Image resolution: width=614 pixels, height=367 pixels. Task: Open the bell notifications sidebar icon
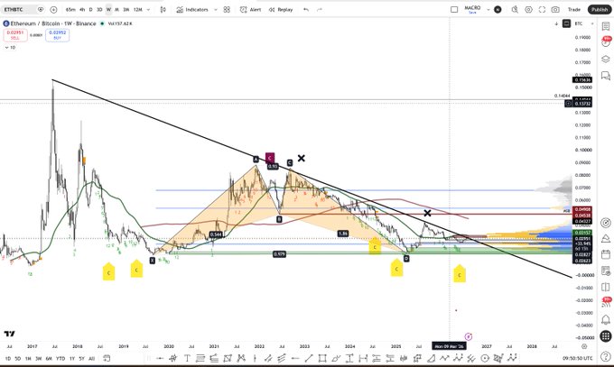click(x=605, y=319)
